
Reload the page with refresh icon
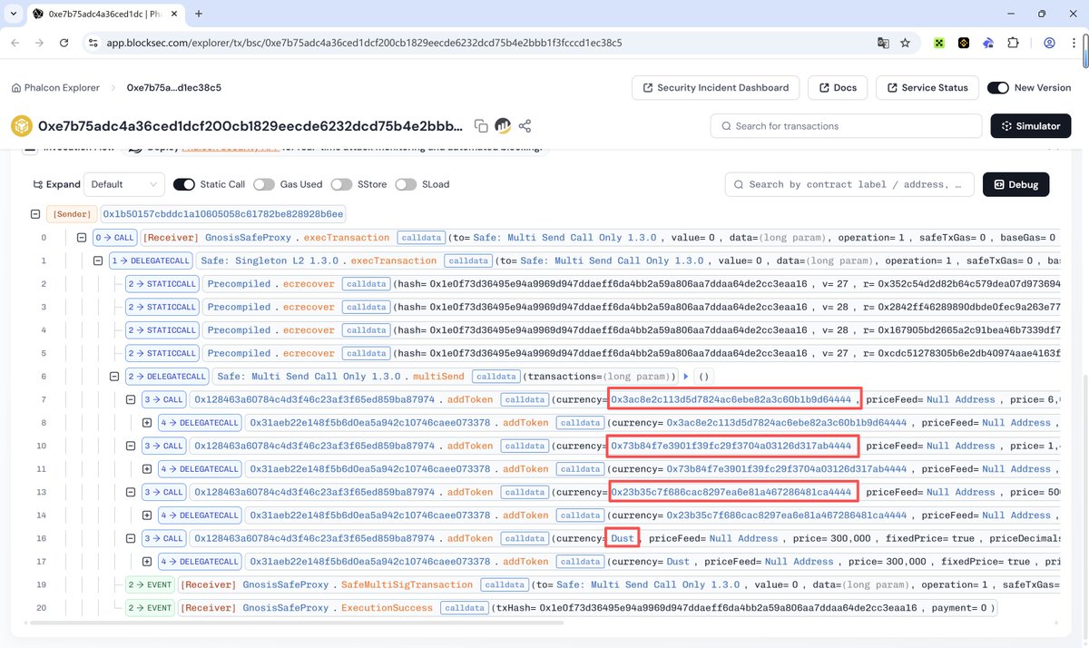pyautogui.click(x=64, y=43)
